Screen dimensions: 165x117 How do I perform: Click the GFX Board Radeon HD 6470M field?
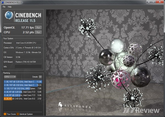(28, 62)
